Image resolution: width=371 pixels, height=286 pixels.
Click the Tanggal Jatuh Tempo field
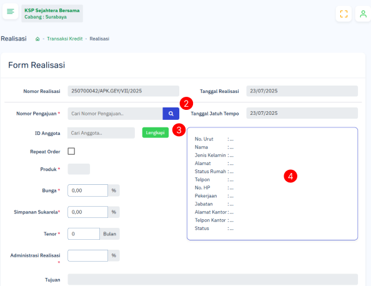(302, 113)
